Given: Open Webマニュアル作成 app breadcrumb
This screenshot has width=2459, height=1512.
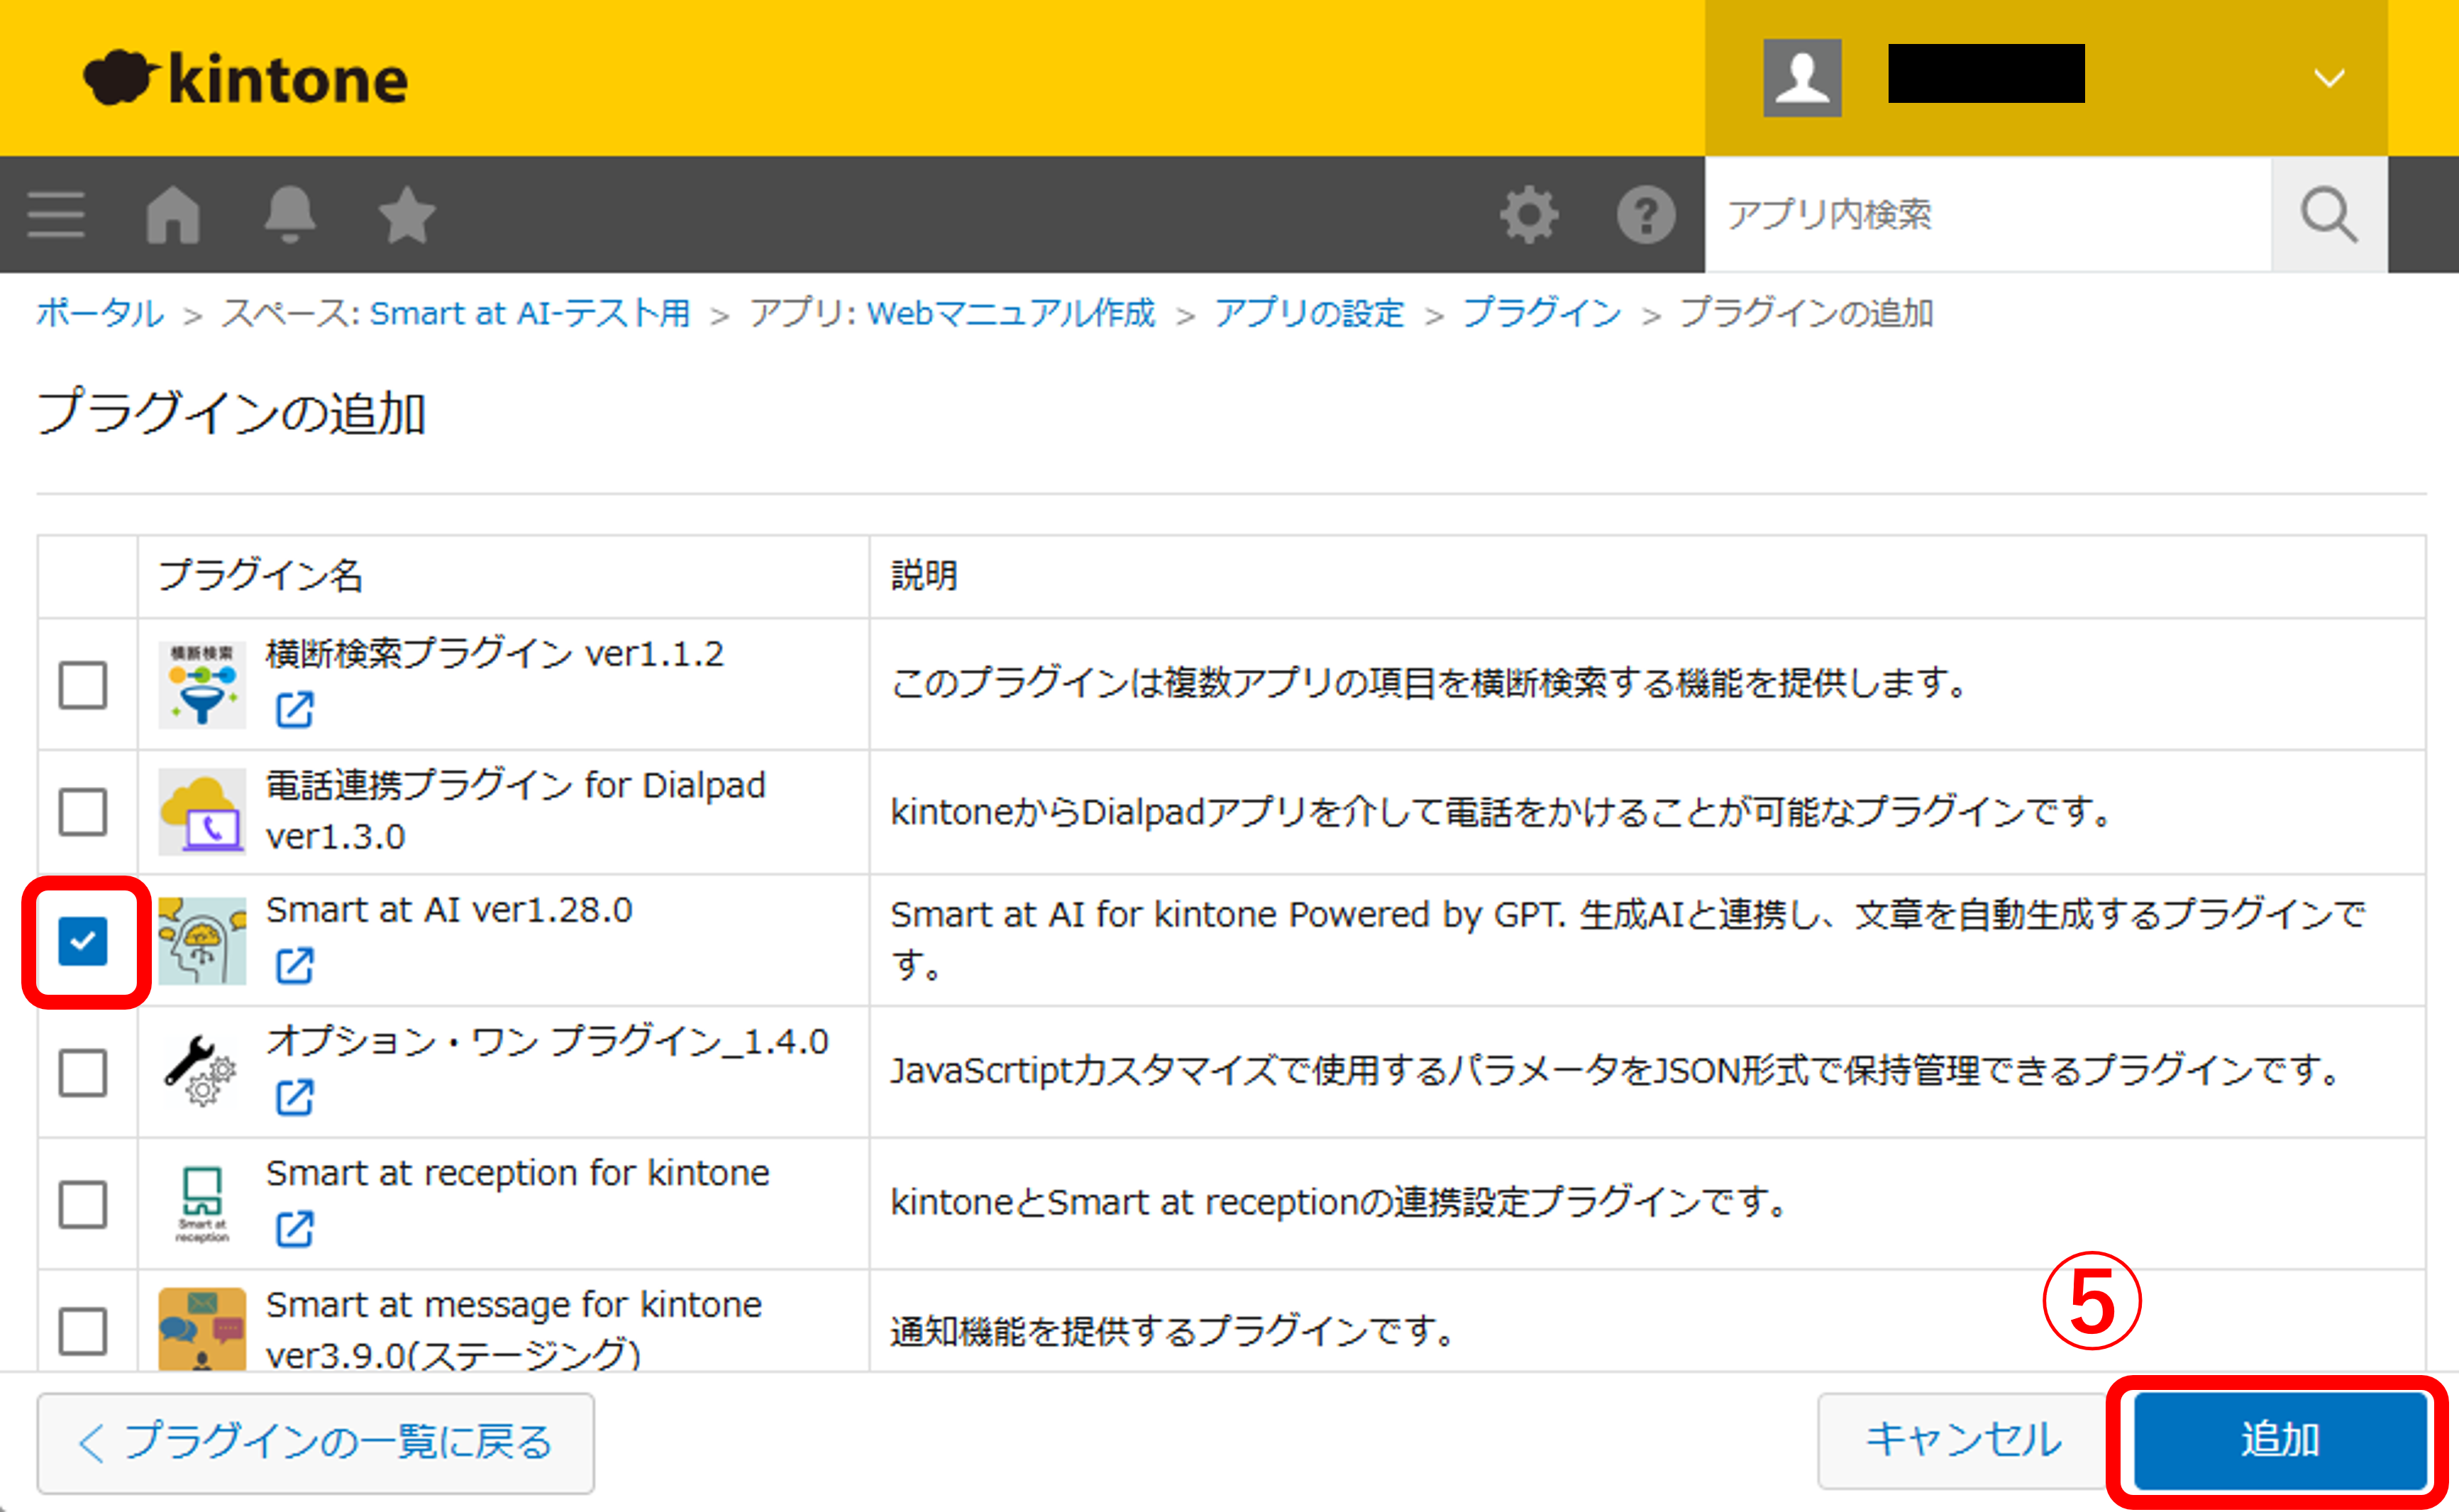Looking at the screenshot, I should tap(1010, 313).
